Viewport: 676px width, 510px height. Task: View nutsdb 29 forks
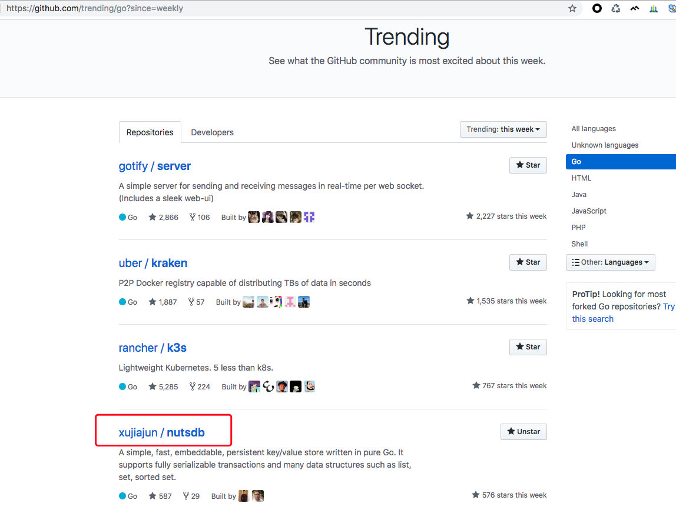pos(191,496)
